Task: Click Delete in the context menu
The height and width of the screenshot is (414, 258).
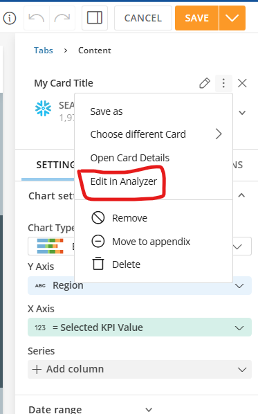Action: (126, 264)
